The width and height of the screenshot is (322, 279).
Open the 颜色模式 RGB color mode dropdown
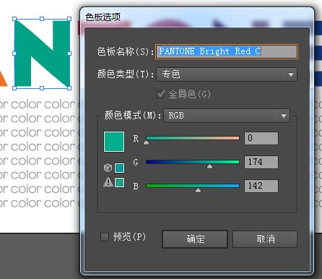tap(227, 116)
